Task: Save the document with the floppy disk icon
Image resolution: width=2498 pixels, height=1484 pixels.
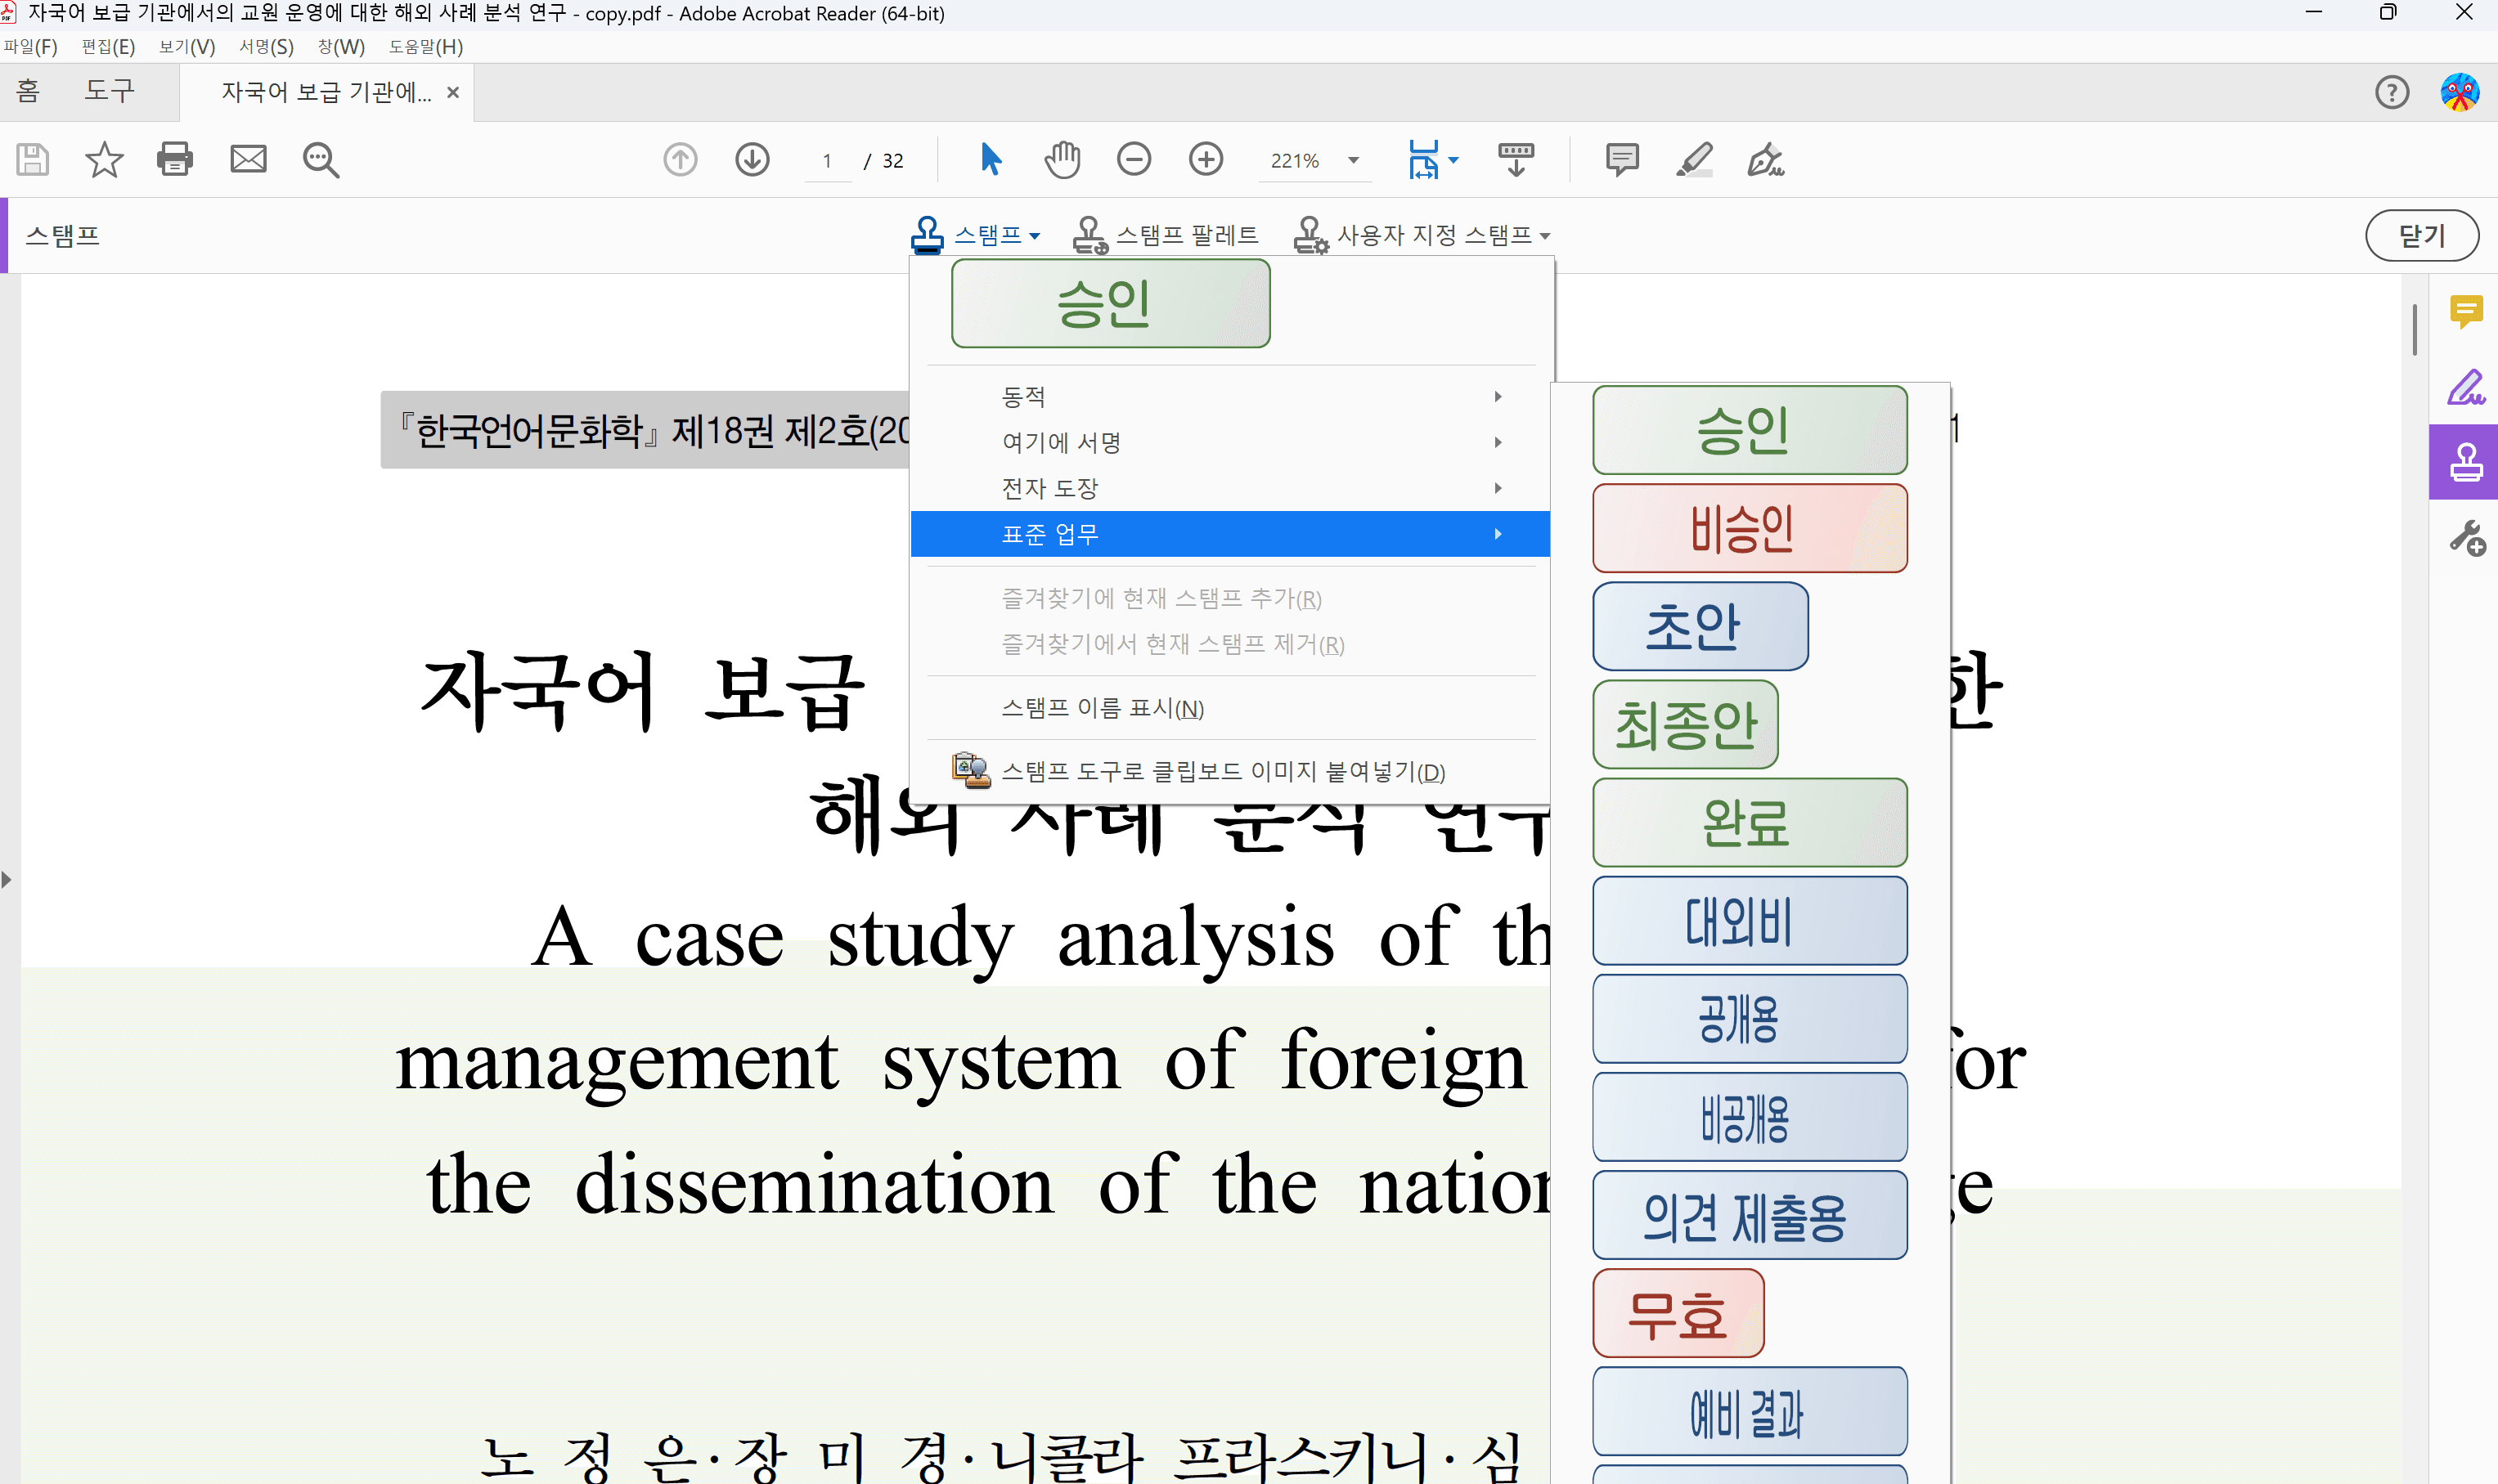Action: pyautogui.click(x=32, y=160)
